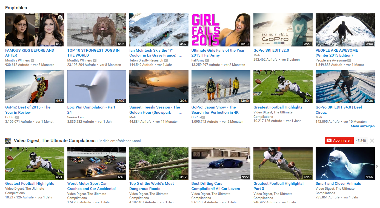
Task: Open the Video Digest channel avatar icon
Action: coord(8,141)
